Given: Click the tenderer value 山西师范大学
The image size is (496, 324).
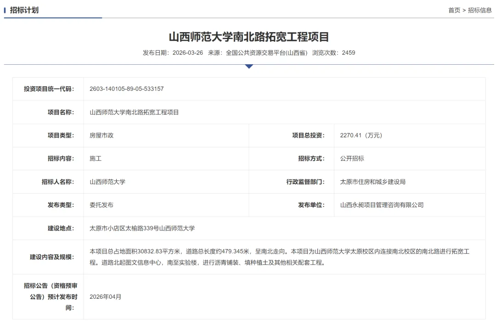Looking at the screenshot, I should point(107,182).
